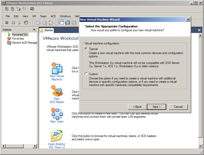Click the Take Snapshot toolbar icon

(38, 23)
